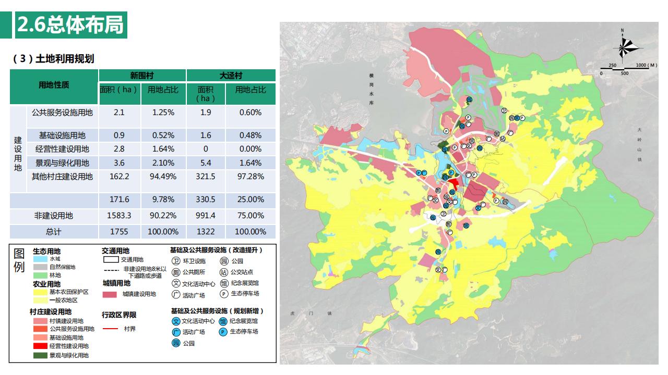Click the blue 生态停车场 icon under 规划新增
The height and width of the screenshot is (375, 668).
[223, 331]
